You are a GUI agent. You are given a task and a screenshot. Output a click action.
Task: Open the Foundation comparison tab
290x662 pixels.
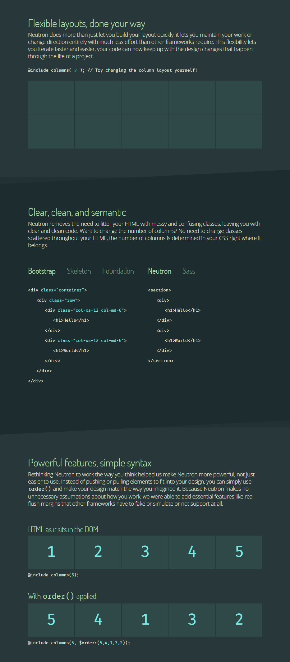pos(118,271)
